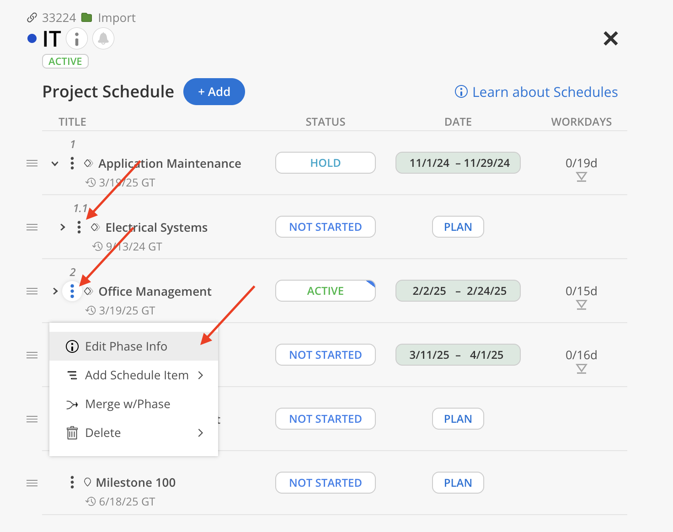Click PLAN button of row above Milestone 100

(458, 419)
